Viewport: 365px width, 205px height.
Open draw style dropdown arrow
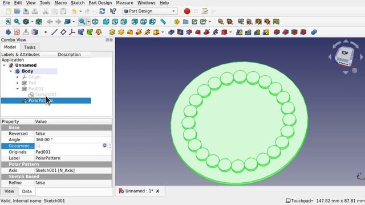tap(32, 22)
